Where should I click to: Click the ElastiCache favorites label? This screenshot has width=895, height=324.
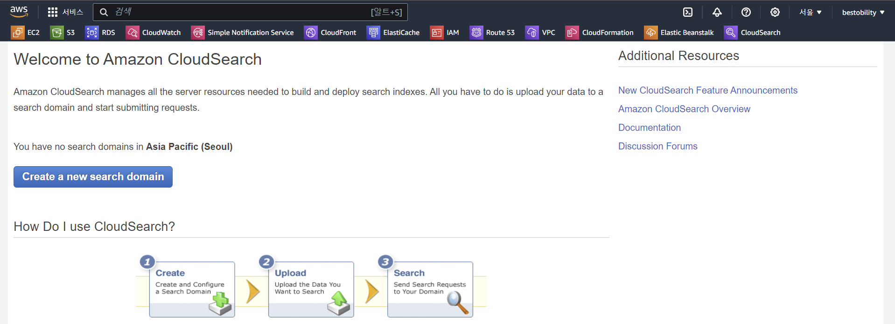[401, 33]
